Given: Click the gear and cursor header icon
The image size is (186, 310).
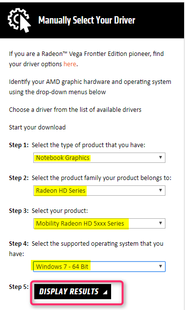Looking at the screenshot, I should tap(19, 20).
